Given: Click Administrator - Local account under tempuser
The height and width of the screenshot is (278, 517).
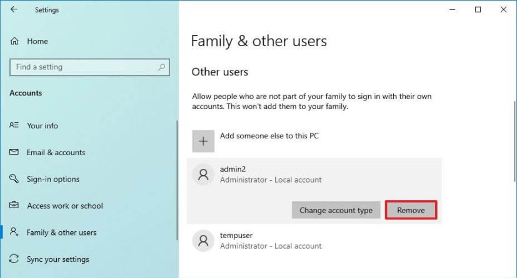Looking at the screenshot, I should 271,246.
